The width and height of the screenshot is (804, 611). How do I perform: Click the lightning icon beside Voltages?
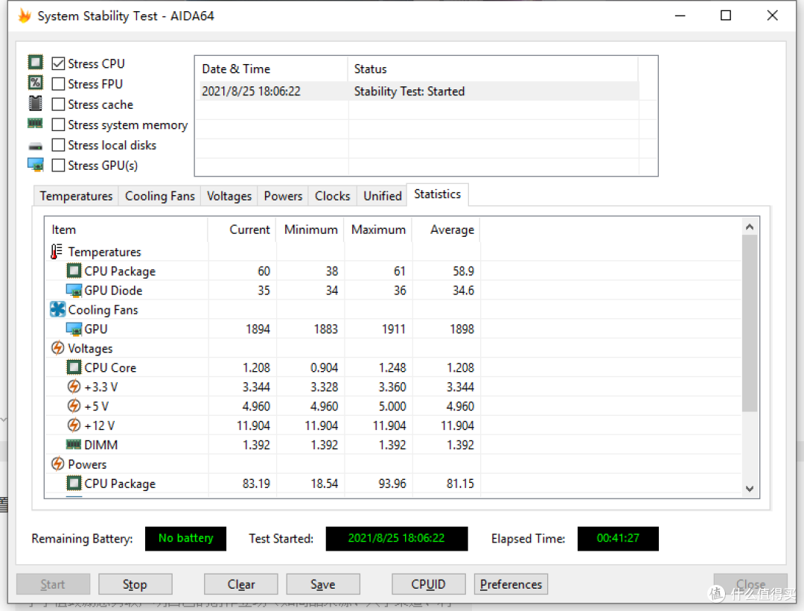(x=57, y=348)
